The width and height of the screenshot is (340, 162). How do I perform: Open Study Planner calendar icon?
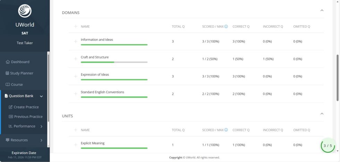click(x=7, y=73)
